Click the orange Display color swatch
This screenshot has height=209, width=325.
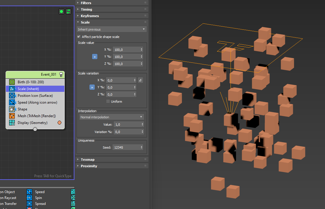59,123
